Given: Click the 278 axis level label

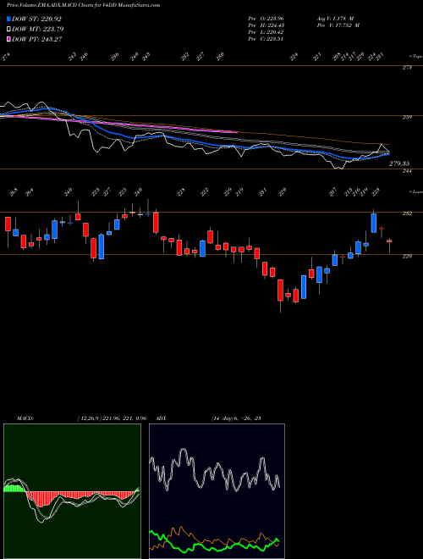Looking at the screenshot, I should (407, 68).
